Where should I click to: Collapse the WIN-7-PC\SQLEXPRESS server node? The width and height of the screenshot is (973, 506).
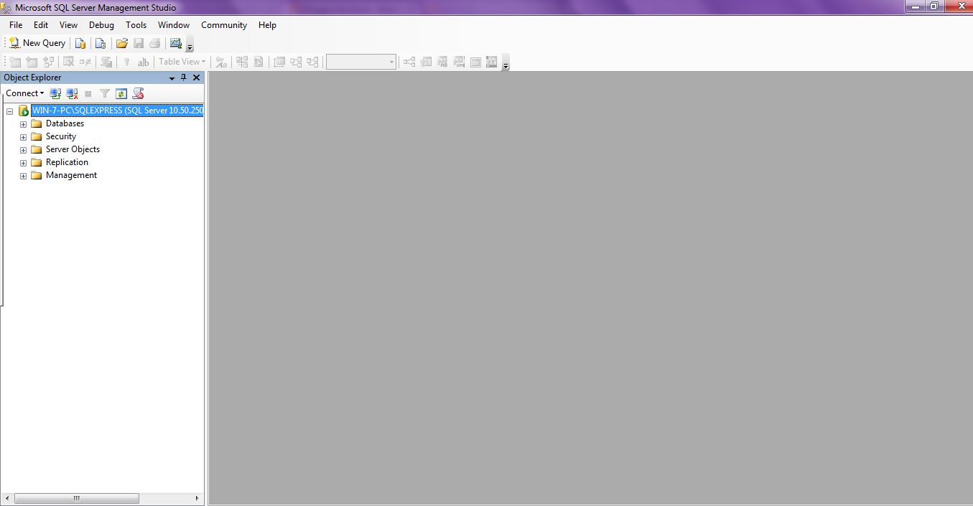tap(10, 111)
